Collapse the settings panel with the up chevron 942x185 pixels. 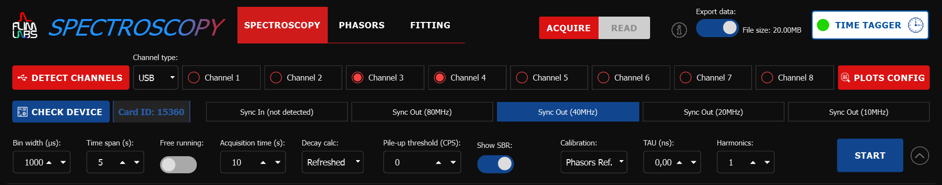tap(920, 156)
